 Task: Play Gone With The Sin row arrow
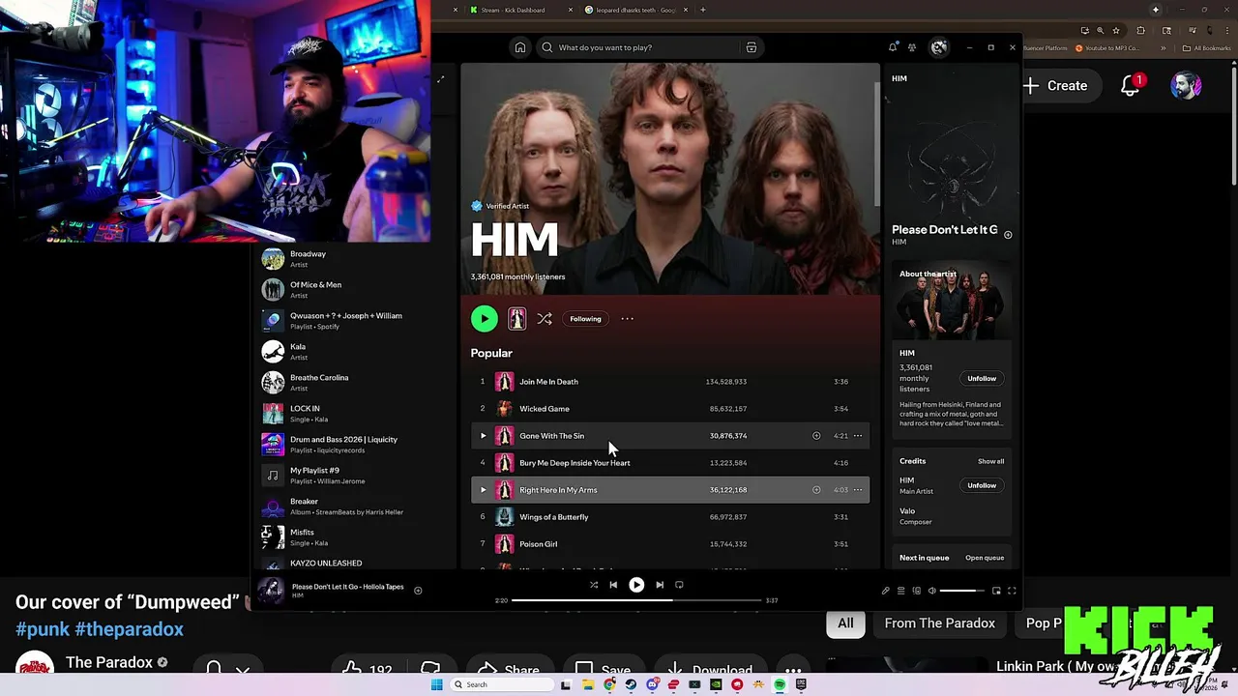click(483, 436)
